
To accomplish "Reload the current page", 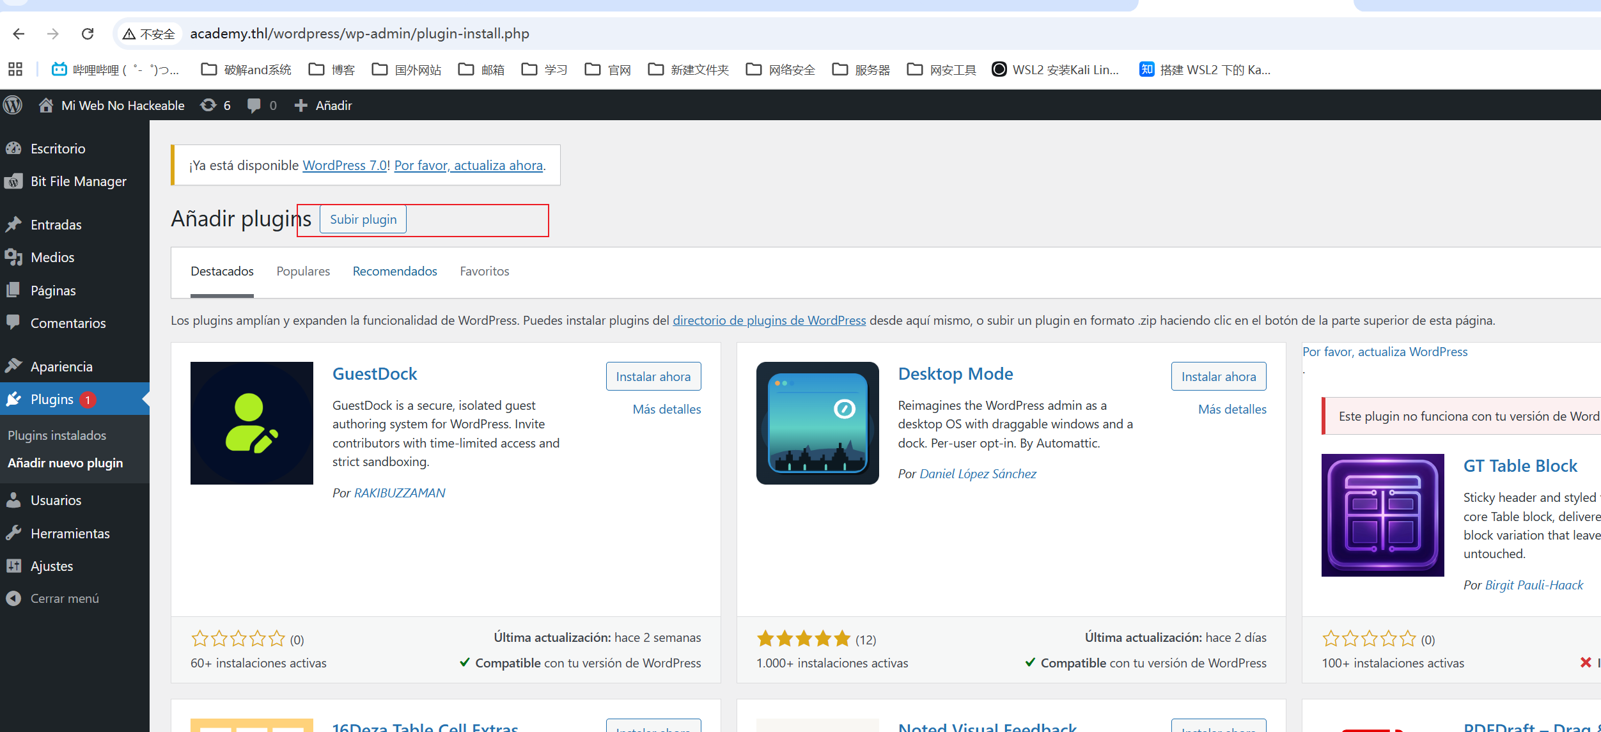I will pyautogui.click(x=88, y=34).
